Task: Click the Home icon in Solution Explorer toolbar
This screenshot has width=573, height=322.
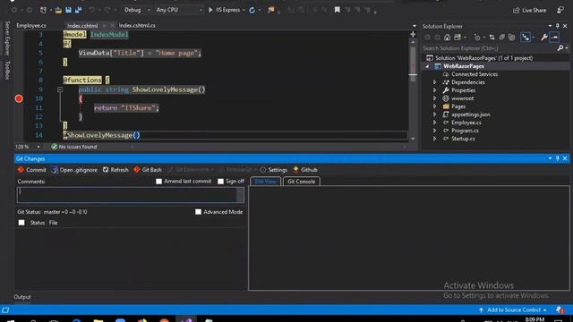Action: pos(448,38)
